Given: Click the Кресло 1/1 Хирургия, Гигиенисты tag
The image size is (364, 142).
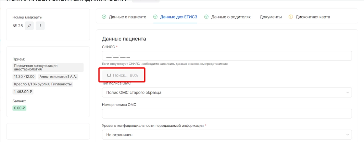Looking at the screenshot, I should pos(43,84).
